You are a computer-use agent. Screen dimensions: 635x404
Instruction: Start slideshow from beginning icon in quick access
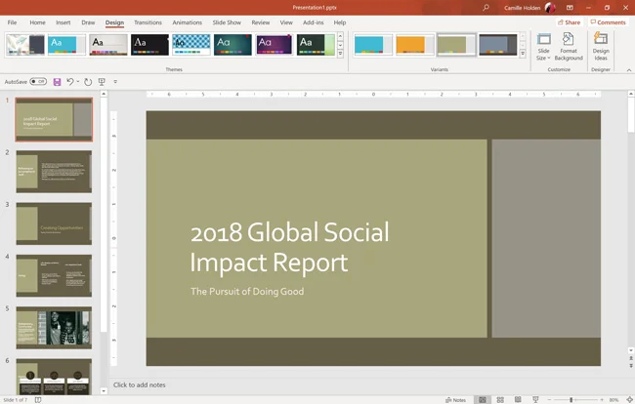pyautogui.click(x=102, y=82)
